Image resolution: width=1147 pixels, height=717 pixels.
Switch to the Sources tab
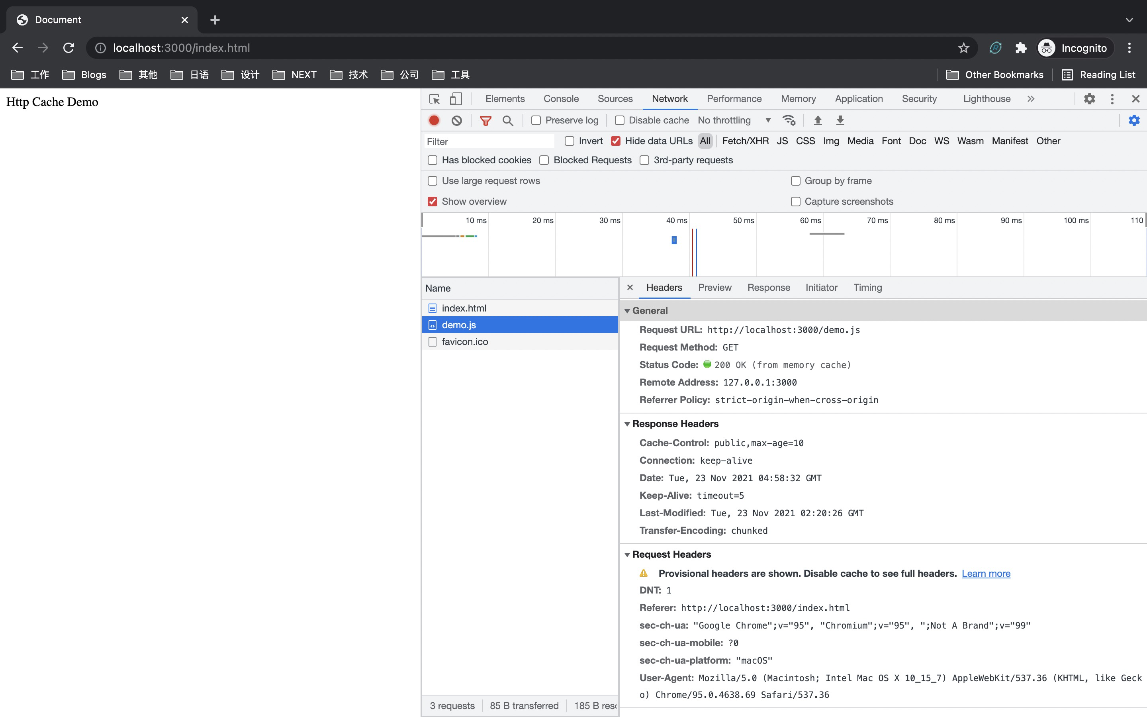[615, 99]
